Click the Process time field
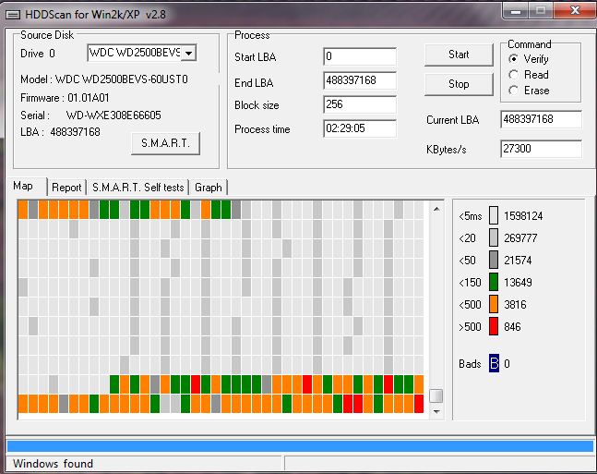 [360, 128]
